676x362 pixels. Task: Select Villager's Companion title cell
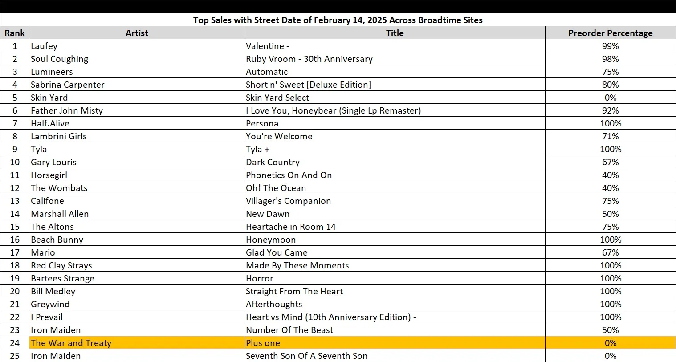(395, 201)
